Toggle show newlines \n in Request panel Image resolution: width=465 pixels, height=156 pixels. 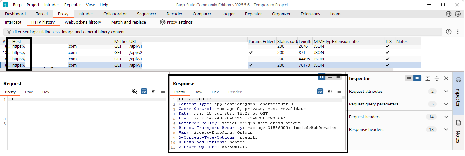(154, 91)
